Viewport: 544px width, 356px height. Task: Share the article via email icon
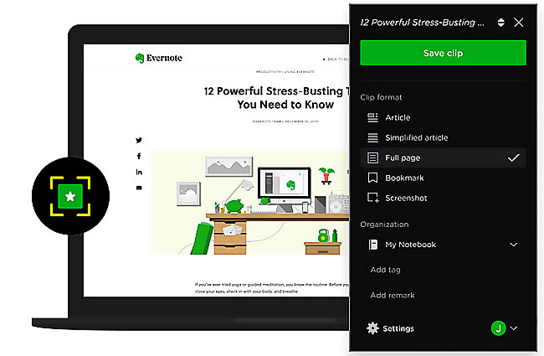139,188
